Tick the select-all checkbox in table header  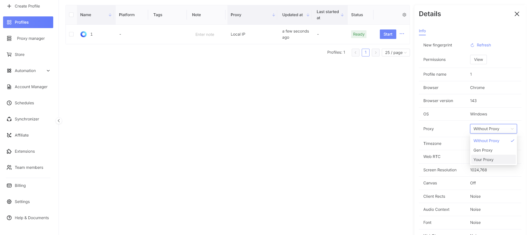(71, 15)
